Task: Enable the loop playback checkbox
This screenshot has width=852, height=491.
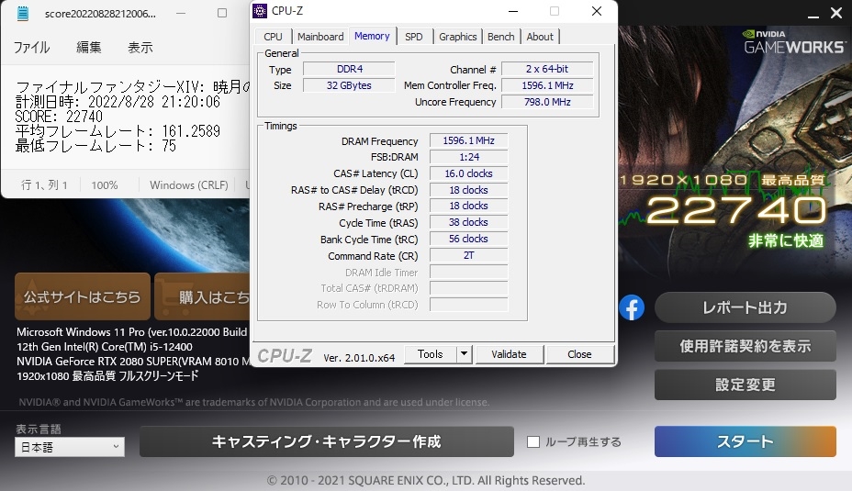Action: tap(533, 442)
